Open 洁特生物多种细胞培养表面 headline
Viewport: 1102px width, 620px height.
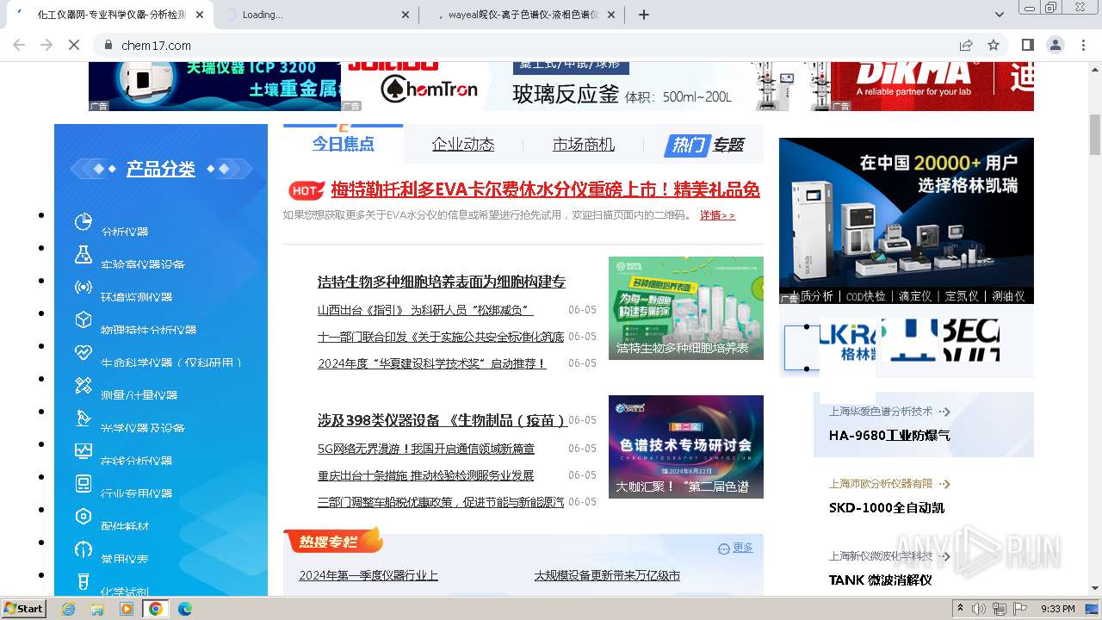[441, 282]
